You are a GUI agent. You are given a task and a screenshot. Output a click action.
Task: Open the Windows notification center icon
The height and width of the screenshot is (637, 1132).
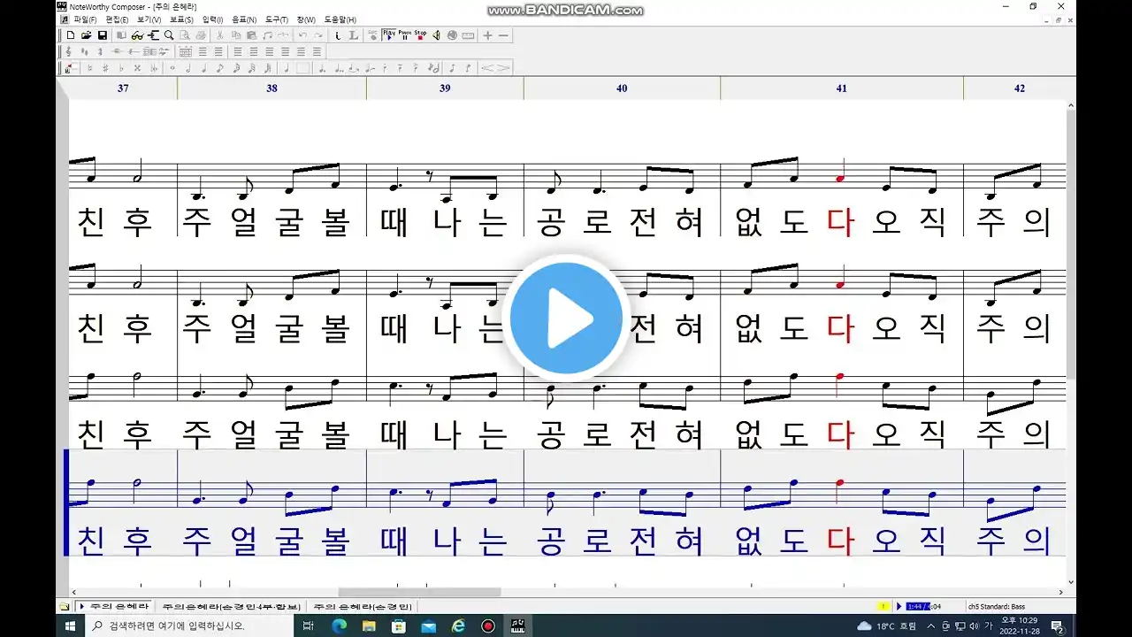pos(1057,625)
